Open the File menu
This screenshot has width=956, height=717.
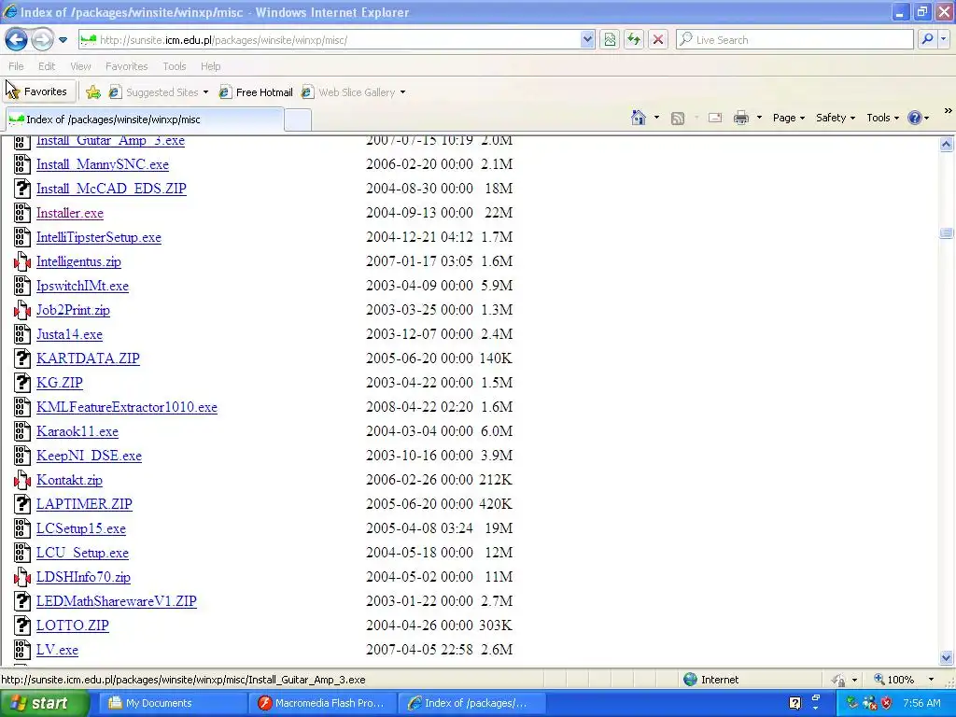(17, 66)
